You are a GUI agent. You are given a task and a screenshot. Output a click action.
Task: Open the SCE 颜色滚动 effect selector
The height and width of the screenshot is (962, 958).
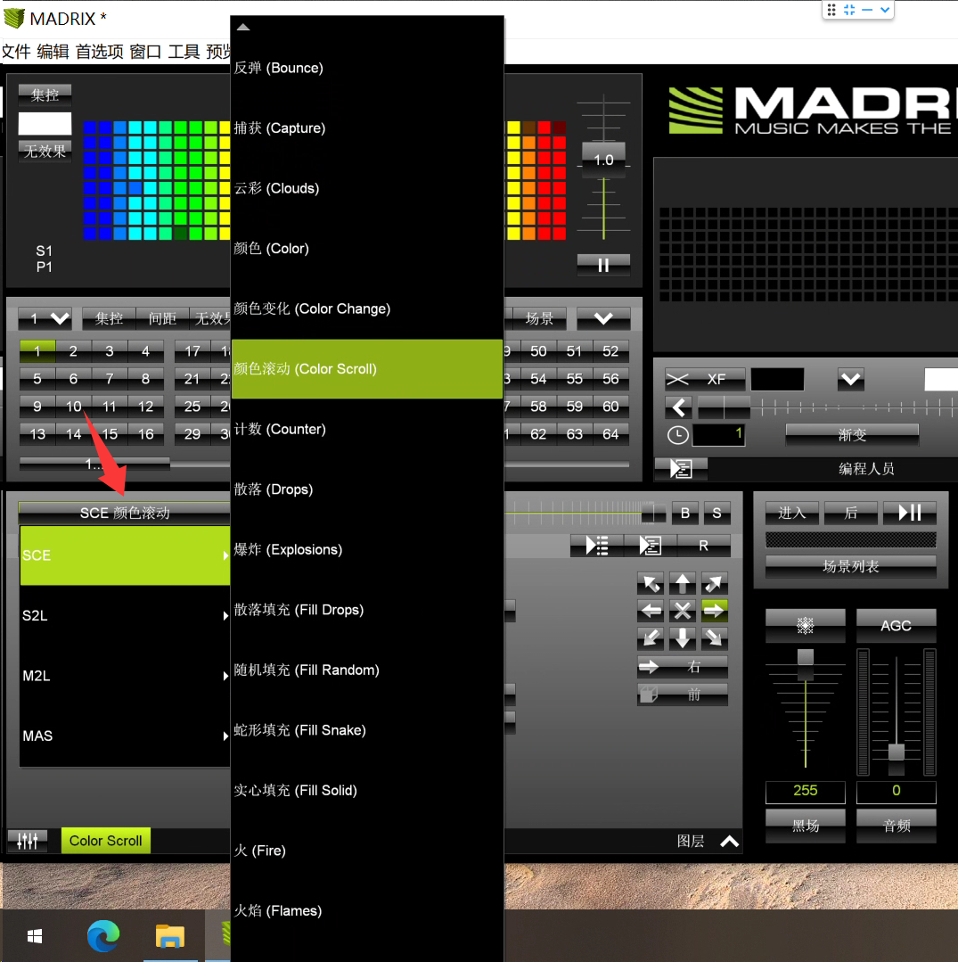[x=125, y=513]
